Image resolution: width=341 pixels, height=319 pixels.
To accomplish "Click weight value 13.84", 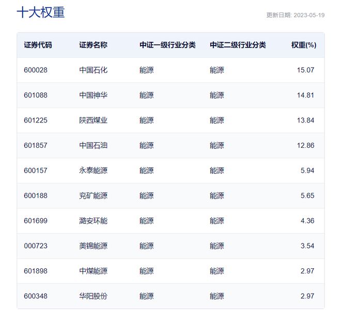I will [x=305, y=120].
